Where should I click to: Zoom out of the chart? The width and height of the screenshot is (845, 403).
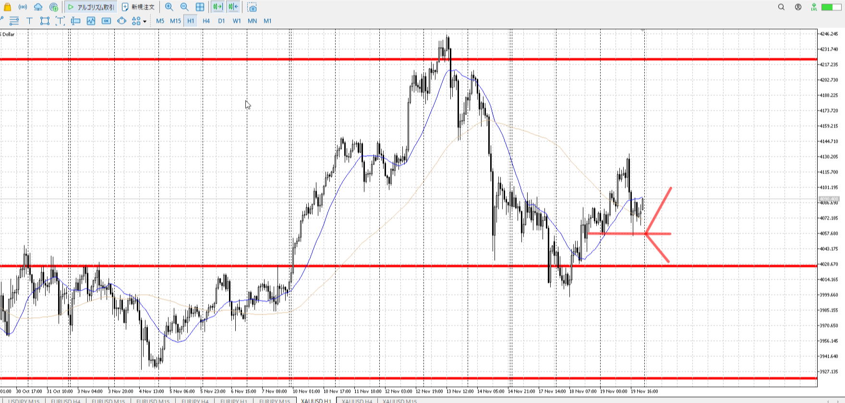point(184,7)
